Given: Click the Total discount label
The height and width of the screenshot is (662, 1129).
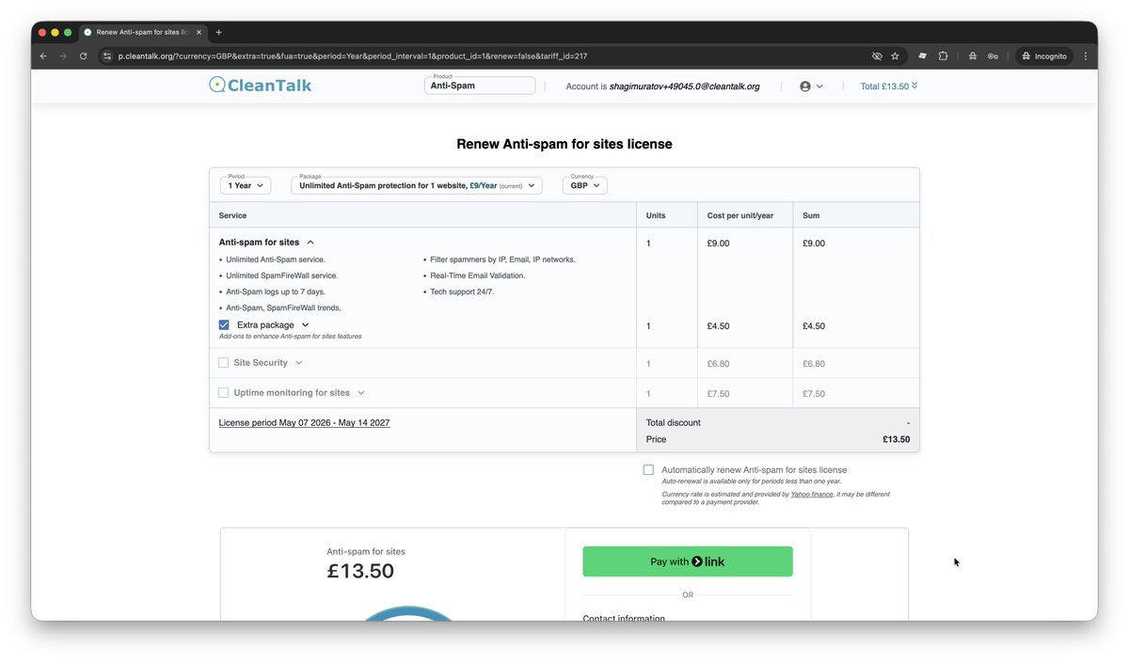Looking at the screenshot, I should (x=674, y=423).
